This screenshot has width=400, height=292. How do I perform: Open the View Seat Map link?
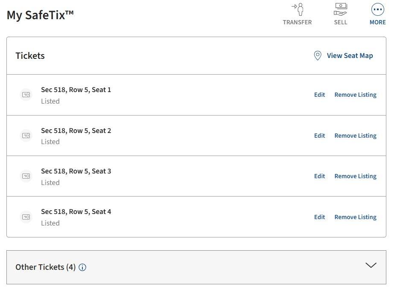(350, 56)
